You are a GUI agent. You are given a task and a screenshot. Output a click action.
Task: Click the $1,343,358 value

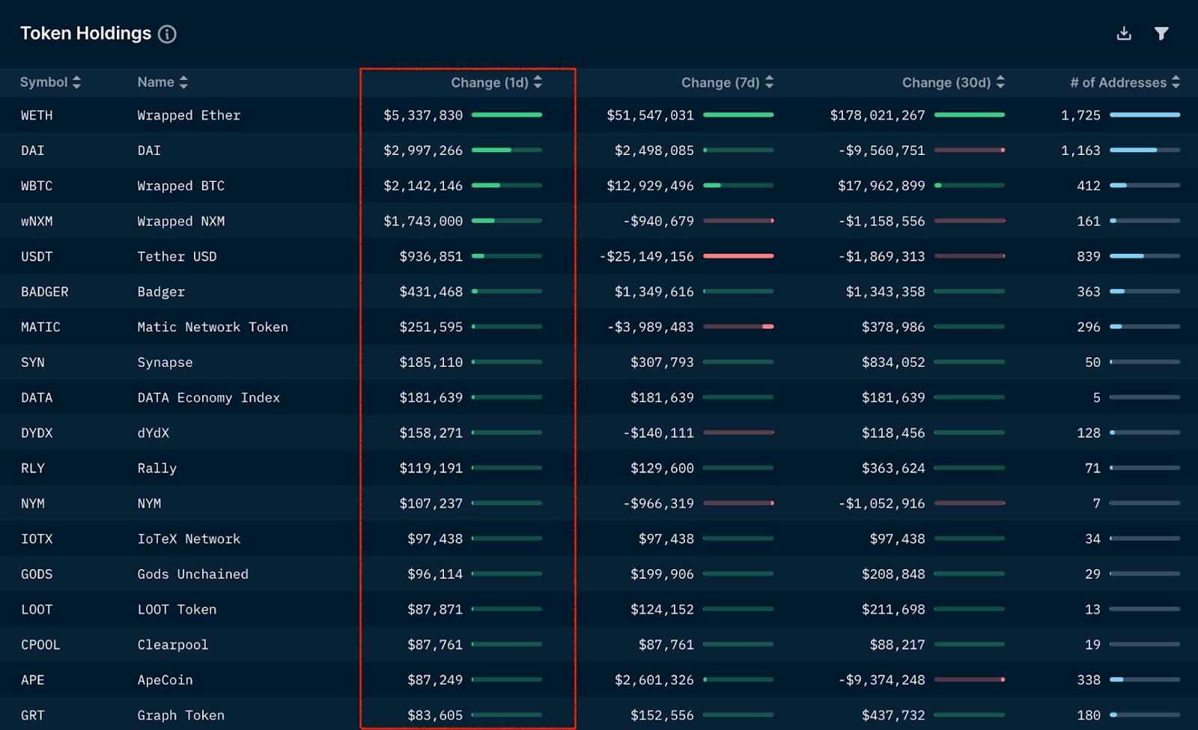pyautogui.click(x=885, y=291)
